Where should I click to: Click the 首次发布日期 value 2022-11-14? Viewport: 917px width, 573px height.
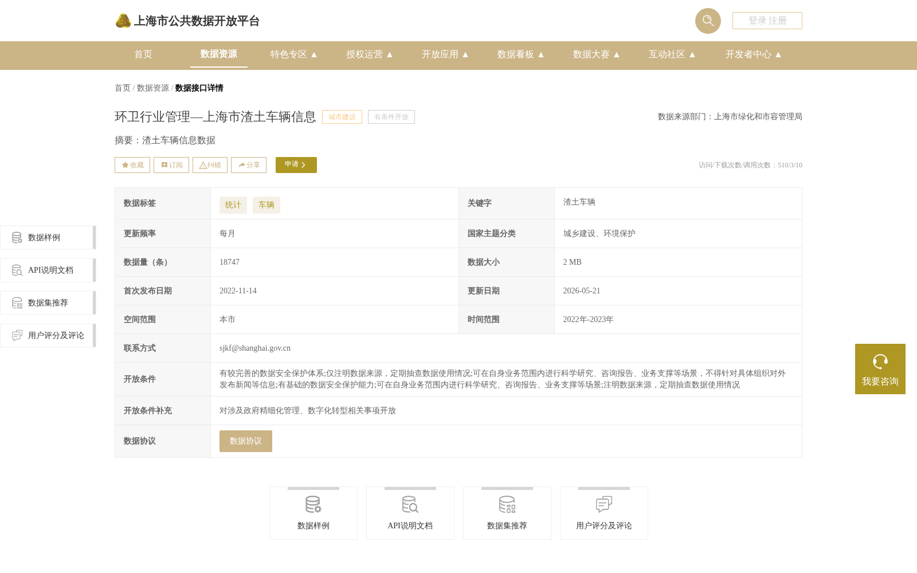(x=238, y=291)
